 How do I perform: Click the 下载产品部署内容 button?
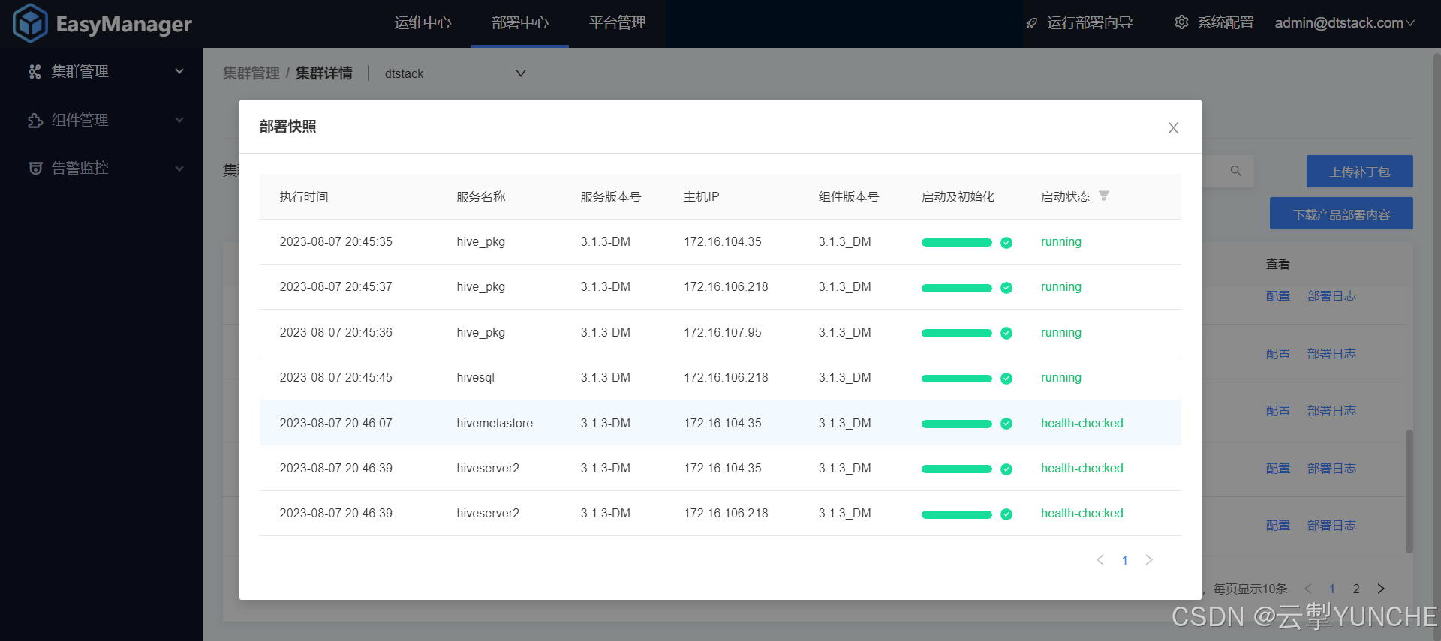(1341, 214)
